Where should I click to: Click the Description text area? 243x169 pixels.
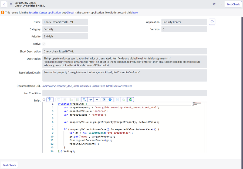click(125, 62)
